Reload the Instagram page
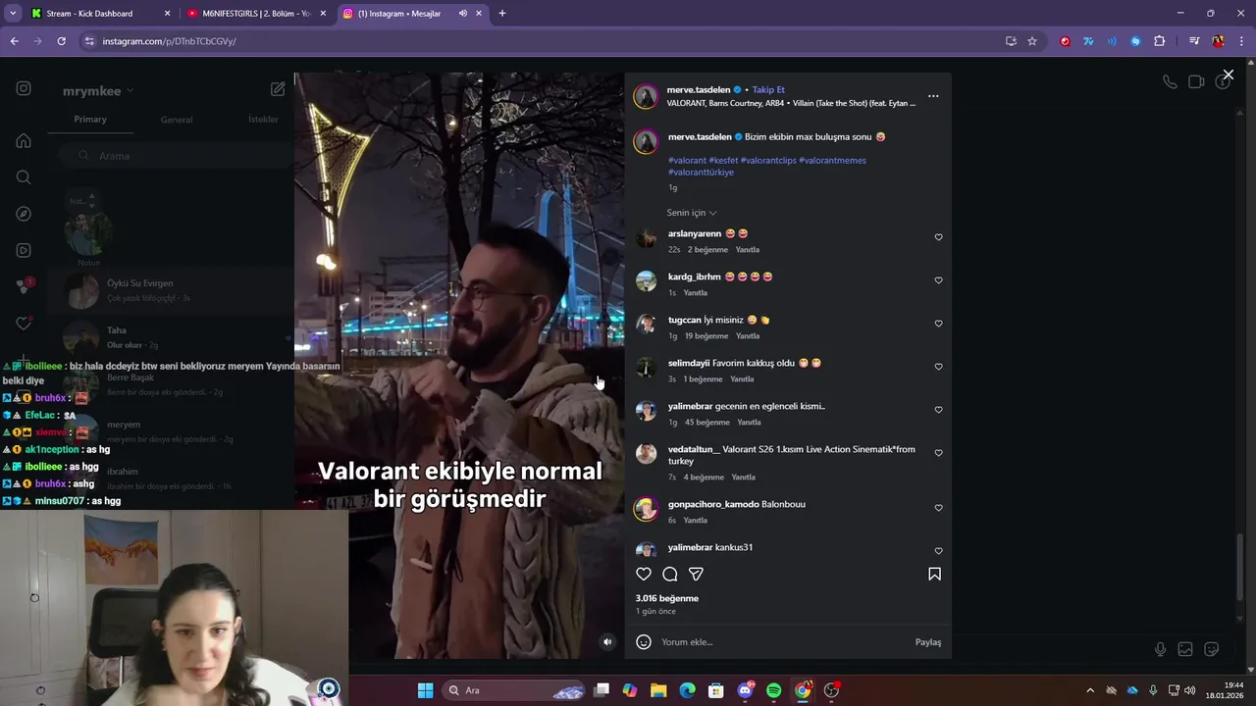Image resolution: width=1256 pixels, height=706 pixels. tap(61, 41)
